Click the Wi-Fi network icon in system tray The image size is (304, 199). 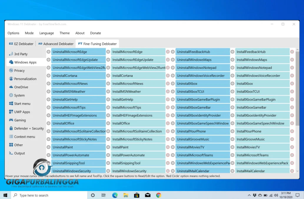[x=271, y=195]
